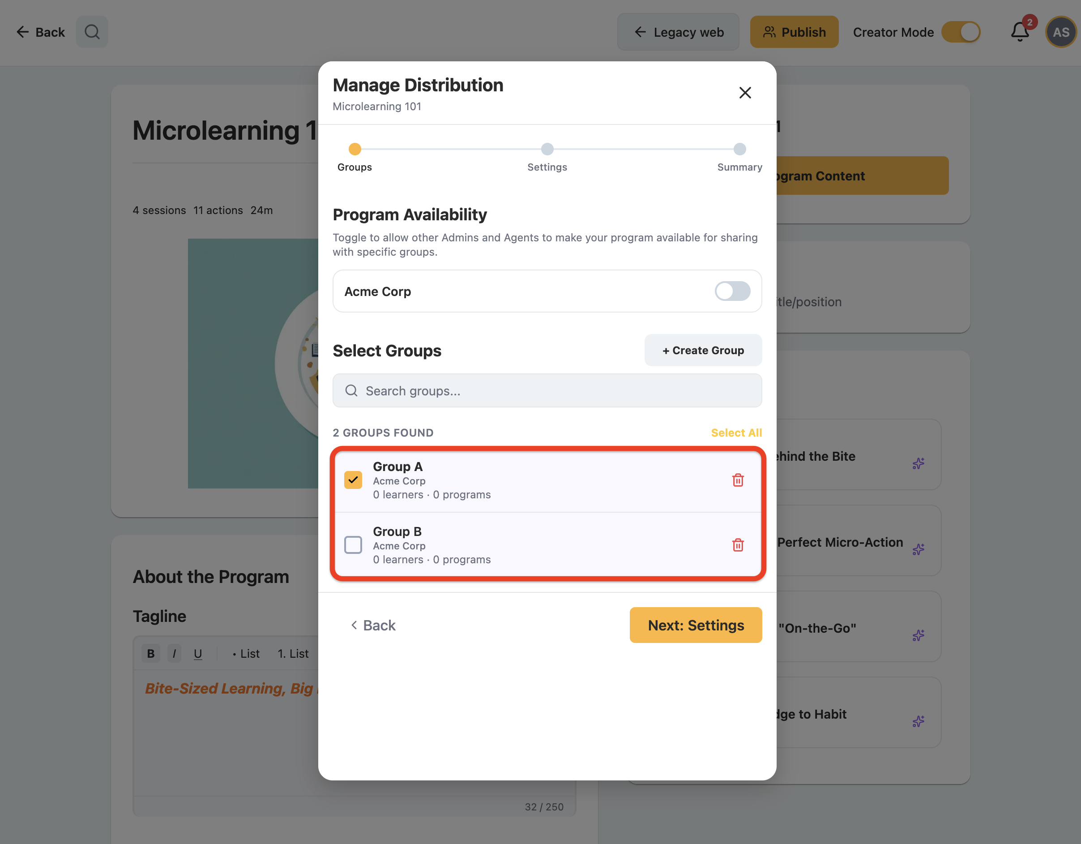Close the Manage Distribution dialog

pyautogui.click(x=745, y=93)
